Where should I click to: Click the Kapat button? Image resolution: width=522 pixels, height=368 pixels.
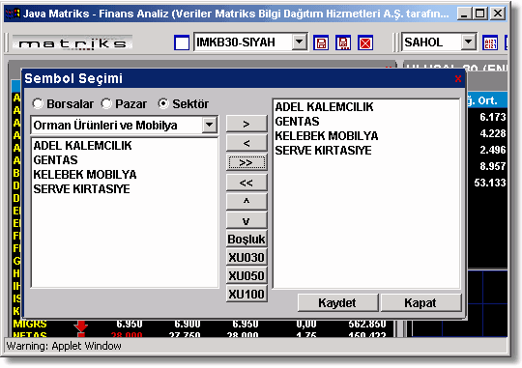coord(420,302)
